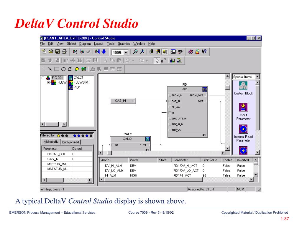Toggle the TRK_VAL connector box on PID1

[x=170, y=130]
